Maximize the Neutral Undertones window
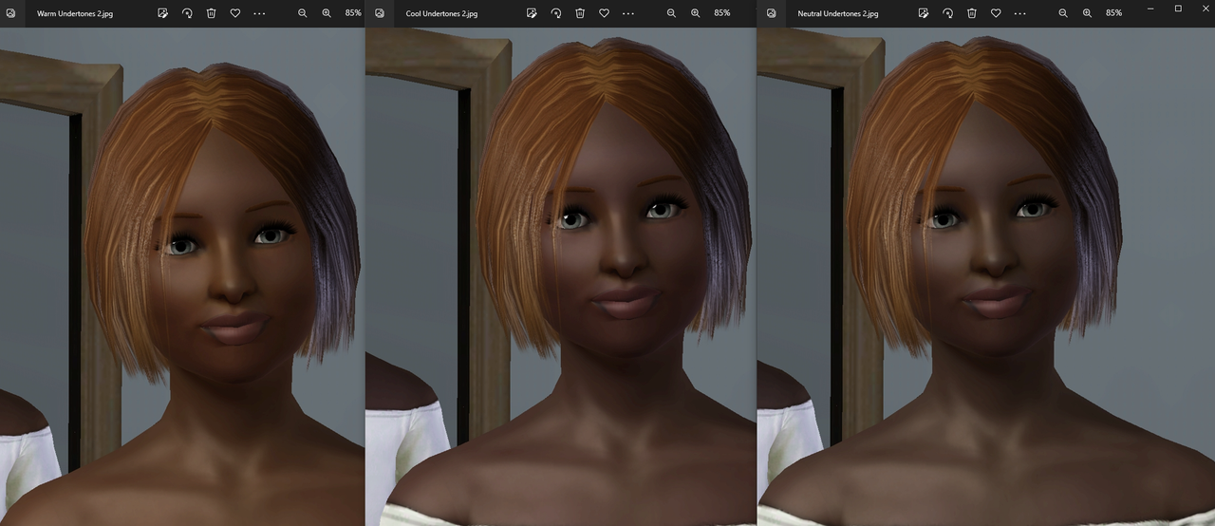Viewport: 1215px width, 526px height. pos(1178,9)
